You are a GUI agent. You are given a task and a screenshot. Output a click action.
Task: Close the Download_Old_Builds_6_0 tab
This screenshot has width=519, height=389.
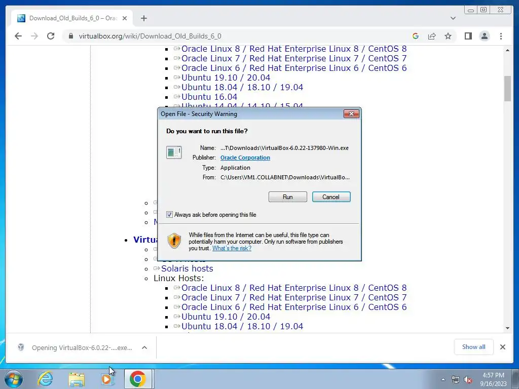tap(125, 18)
